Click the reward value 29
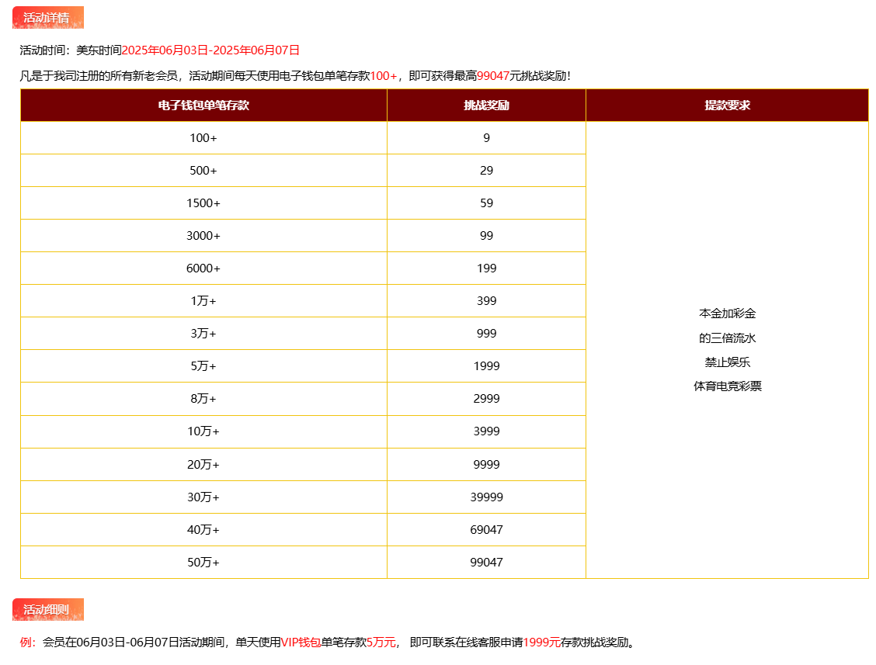 [486, 170]
